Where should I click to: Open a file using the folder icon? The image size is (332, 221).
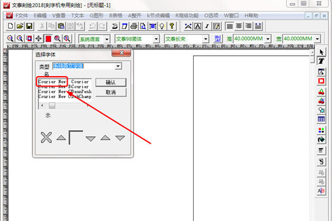[x=20, y=26]
